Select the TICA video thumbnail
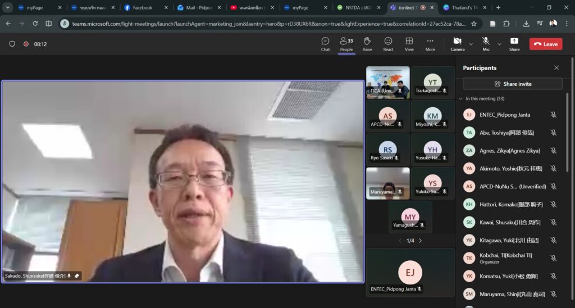The height and width of the screenshot is (308, 575). click(387, 82)
